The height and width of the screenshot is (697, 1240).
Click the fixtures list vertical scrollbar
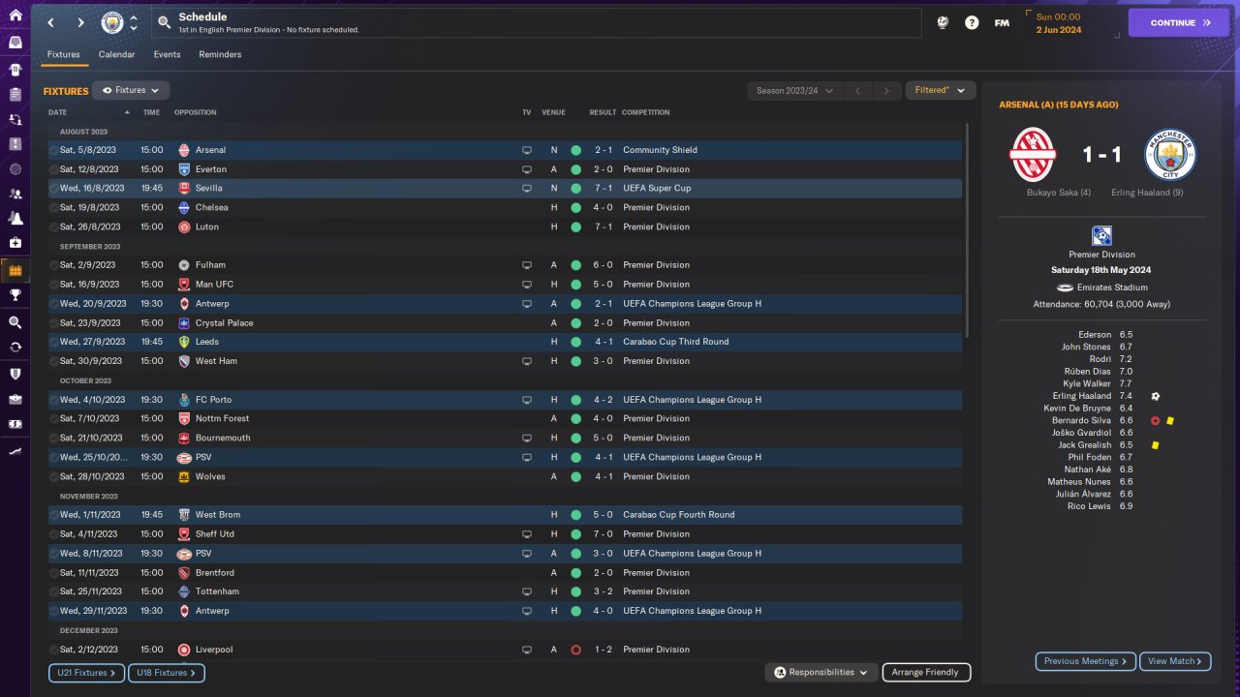(x=966, y=230)
